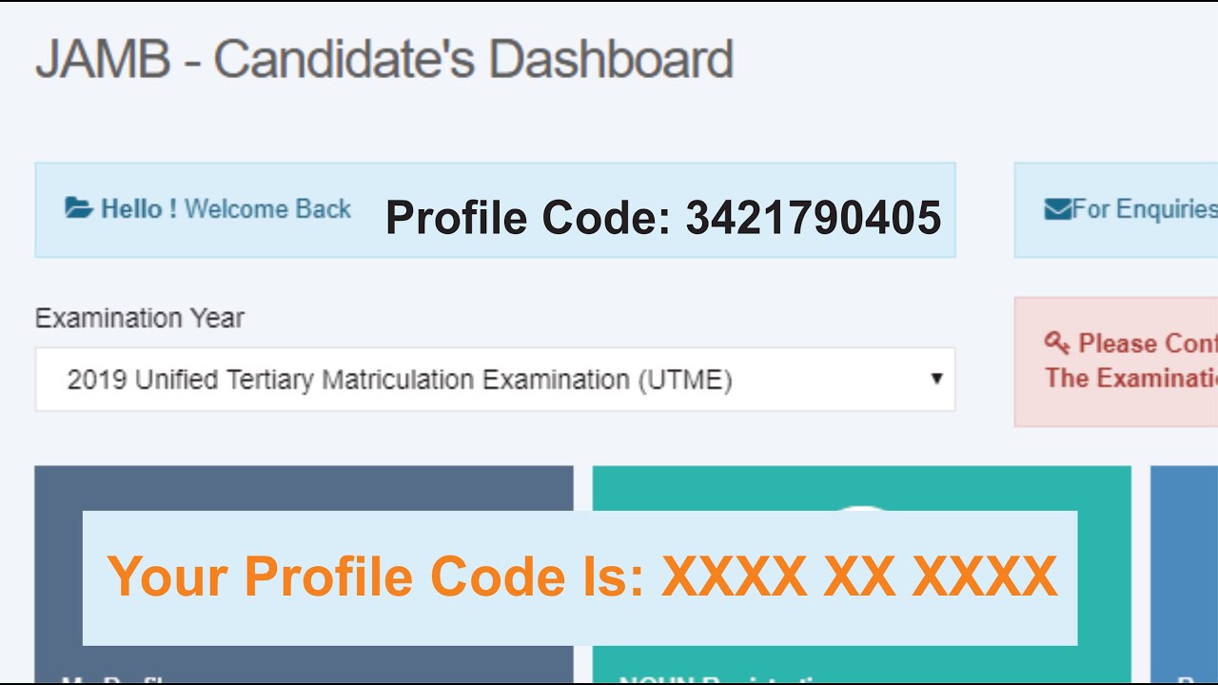Screen dimensions: 1218x685
Task: Expand the 2019 UTME examination year selector
Action: tap(495, 379)
